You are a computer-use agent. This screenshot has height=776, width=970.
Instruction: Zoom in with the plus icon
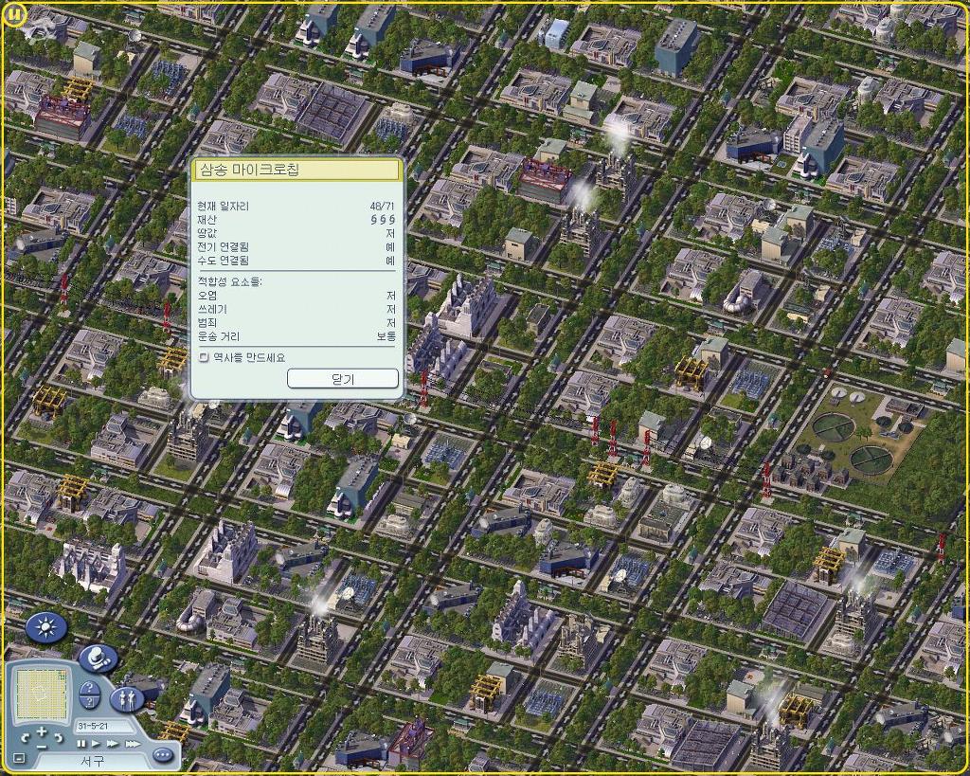(42, 731)
